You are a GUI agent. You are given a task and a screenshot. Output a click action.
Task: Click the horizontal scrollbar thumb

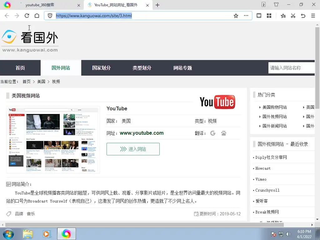(x=144, y=225)
